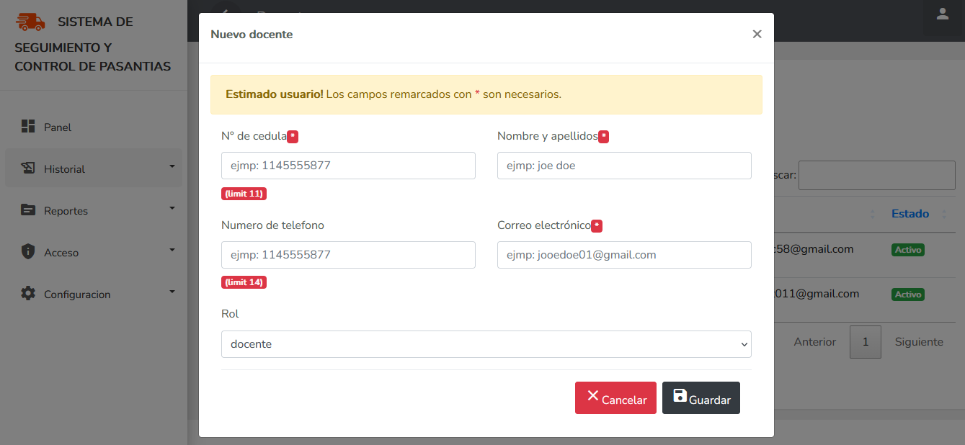Click the Nombre y apellidos input
This screenshot has width=965, height=445.
pyautogui.click(x=624, y=166)
